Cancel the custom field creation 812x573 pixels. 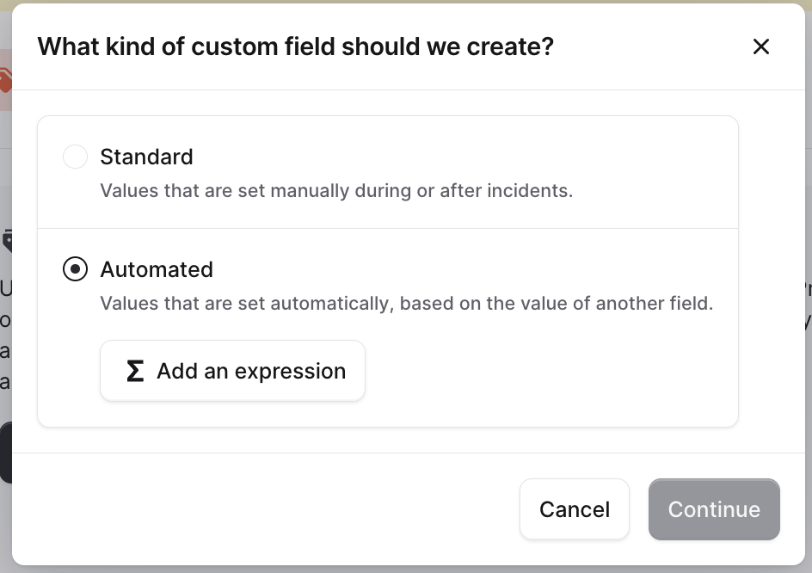point(574,509)
